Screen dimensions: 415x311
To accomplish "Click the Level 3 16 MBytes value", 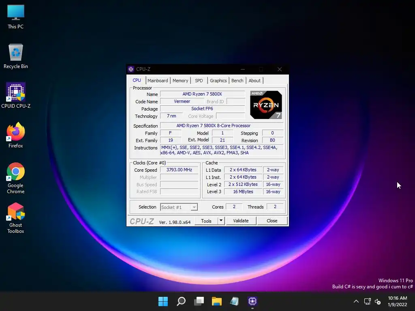I will 243,192.
